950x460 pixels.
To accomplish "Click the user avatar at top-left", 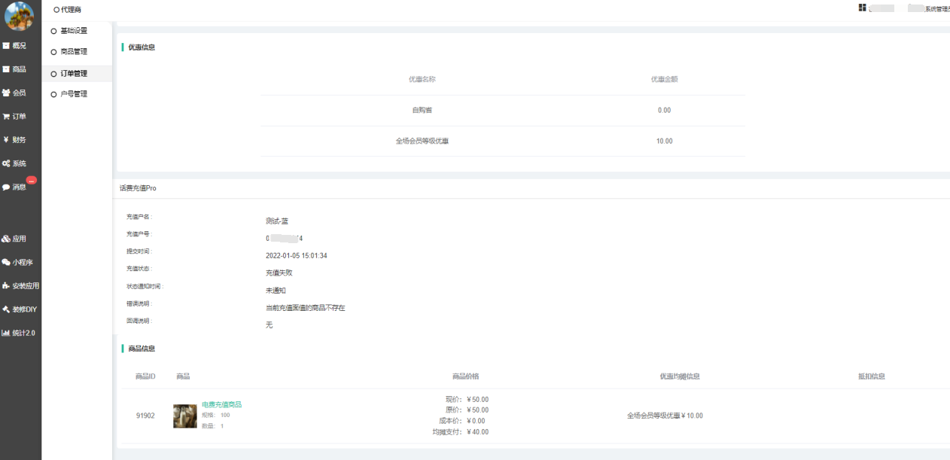I will tap(20, 16).
